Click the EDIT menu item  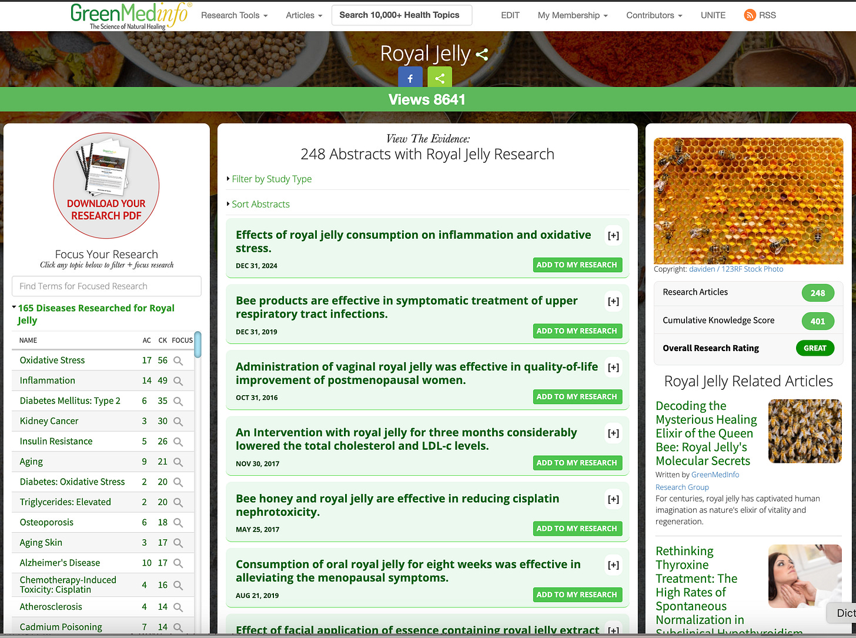click(x=510, y=15)
